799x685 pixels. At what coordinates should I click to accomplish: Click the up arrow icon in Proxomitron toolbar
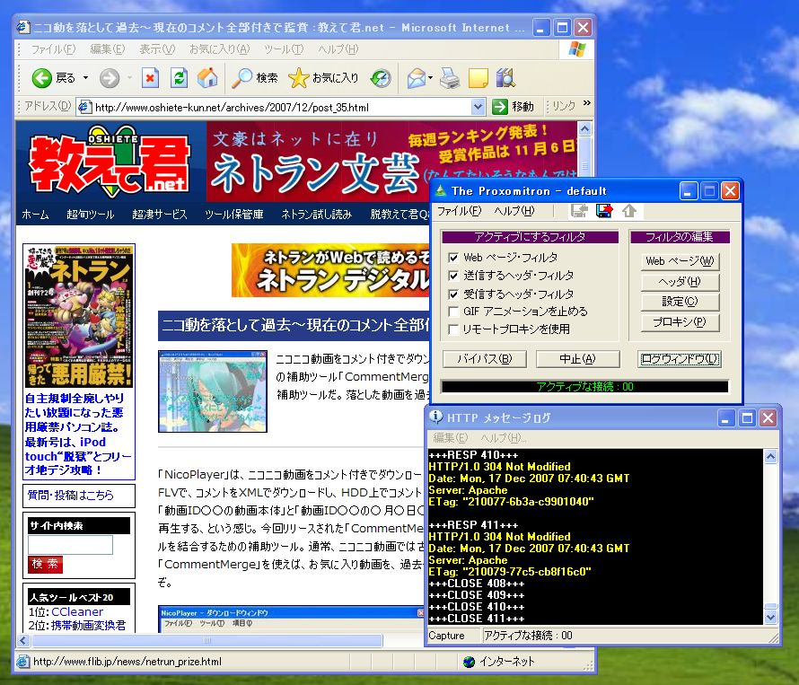[628, 210]
